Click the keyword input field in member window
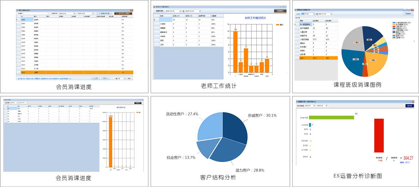 pyautogui.click(x=35, y=13)
